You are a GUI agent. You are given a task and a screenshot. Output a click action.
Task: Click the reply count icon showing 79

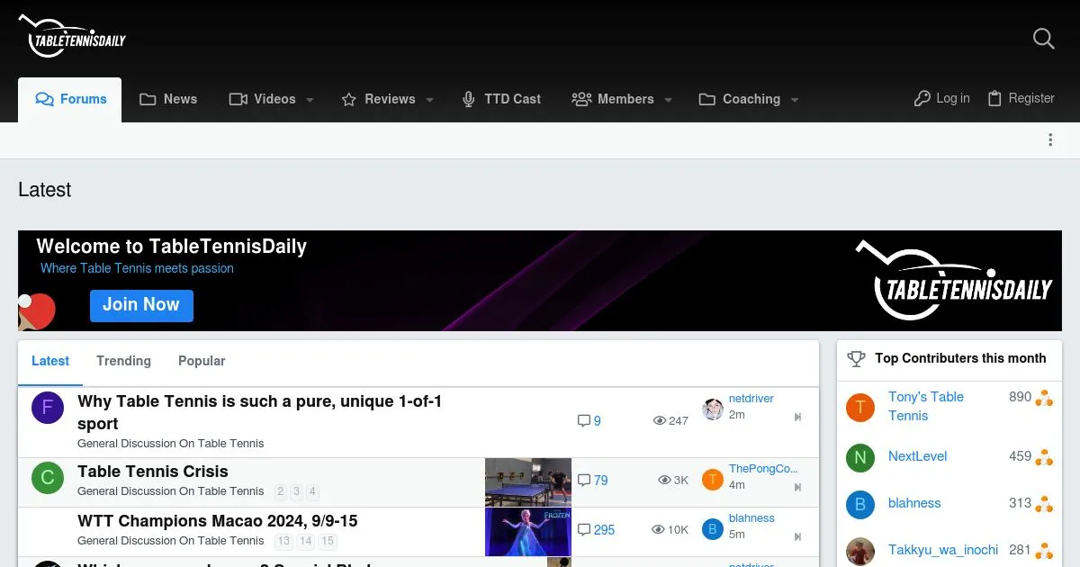click(x=583, y=481)
